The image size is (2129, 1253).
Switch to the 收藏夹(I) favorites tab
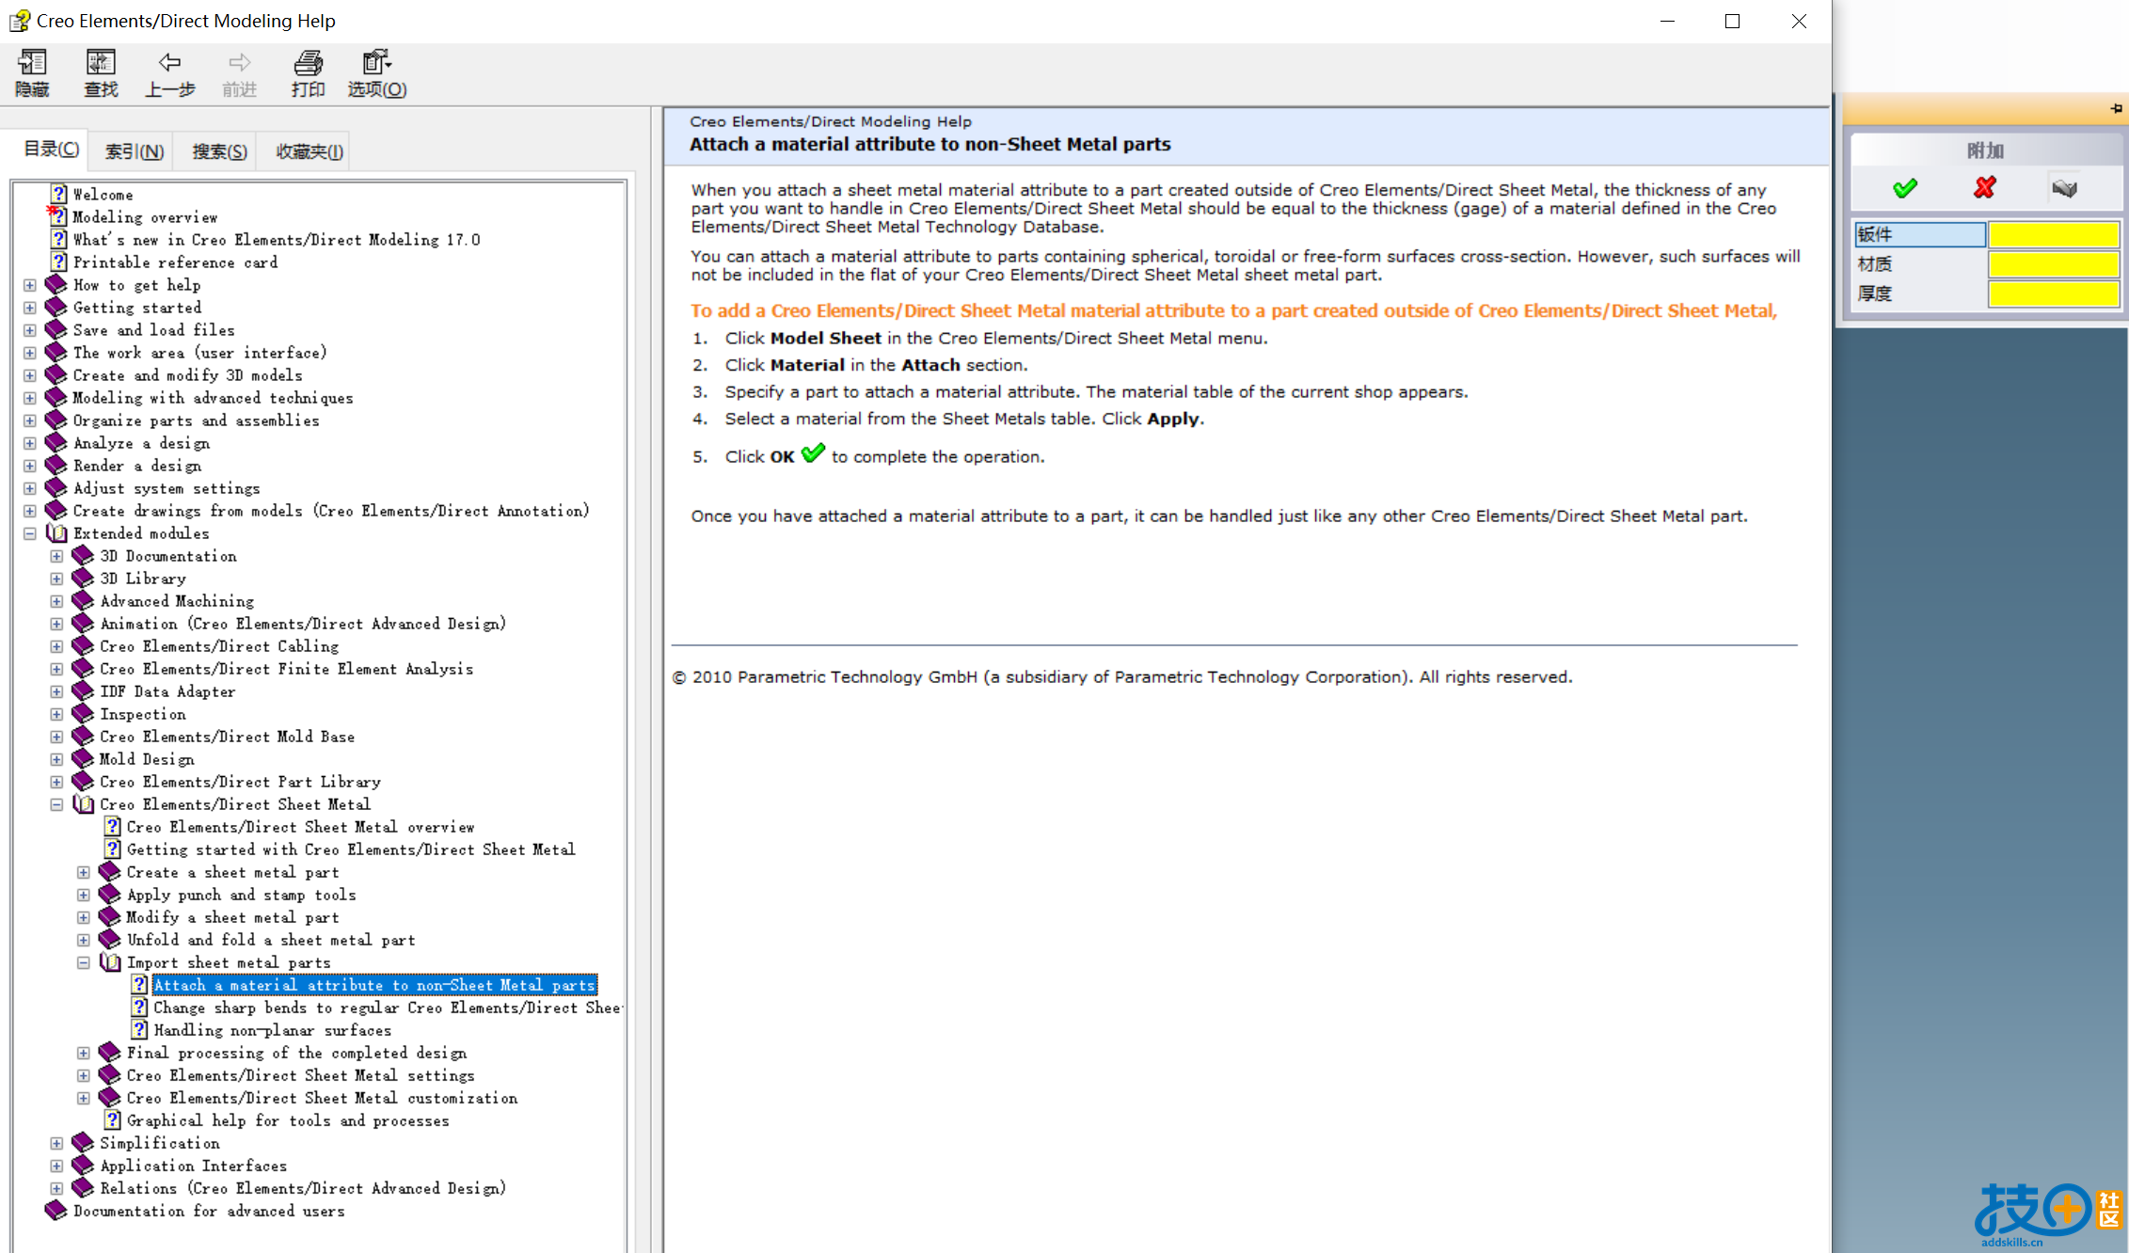click(309, 151)
